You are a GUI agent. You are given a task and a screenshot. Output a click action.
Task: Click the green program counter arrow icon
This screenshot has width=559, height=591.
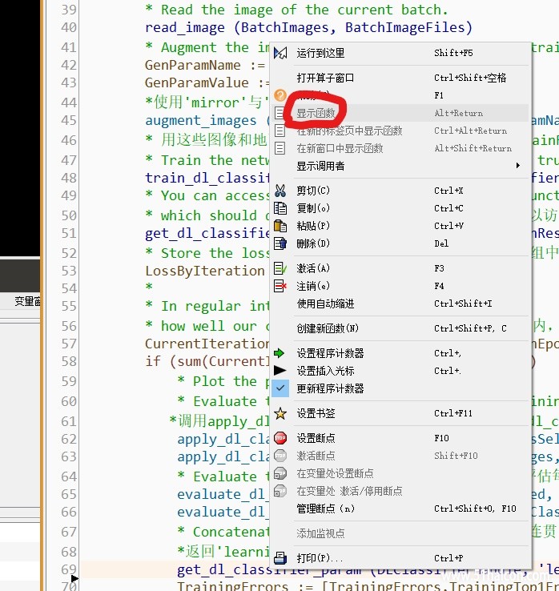tap(279, 353)
